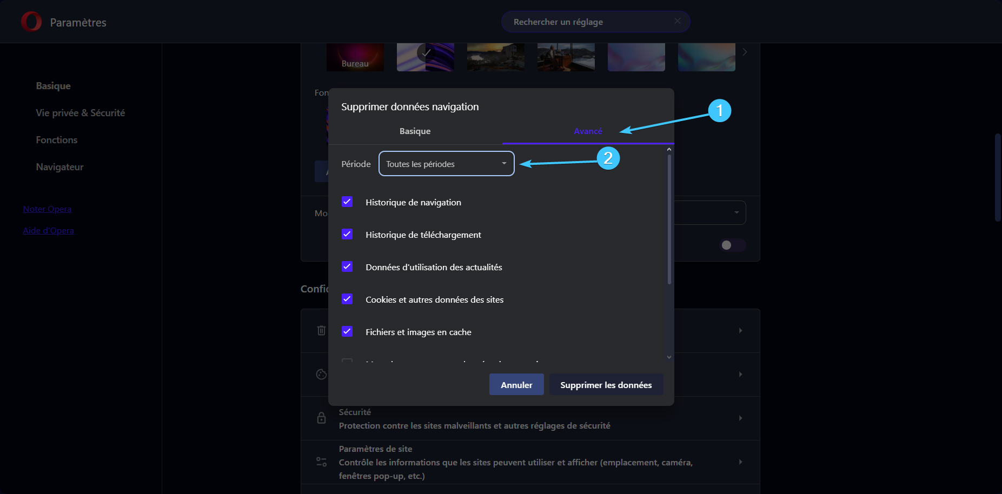Show next wallpapers with right chevron
Image resolution: width=1002 pixels, height=494 pixels.
745,52
